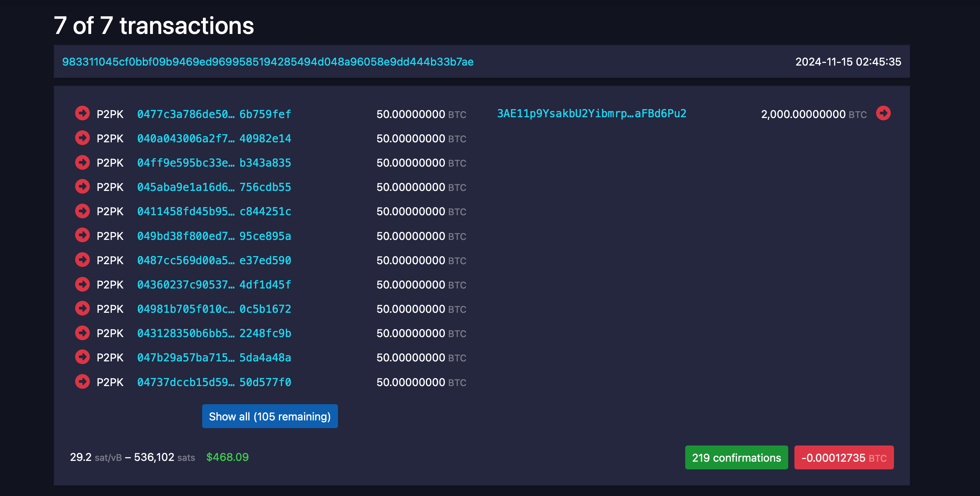Click red arrow icon beside 047b29a57ba715 input
This screenshot has height=496, width=980.
click(82, 357)
